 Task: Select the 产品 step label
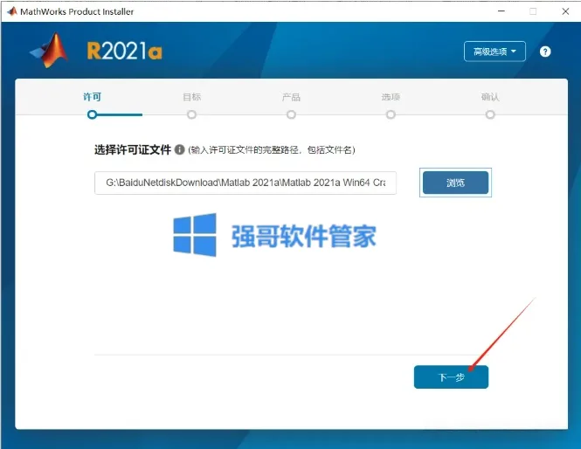tap(291, 97)
